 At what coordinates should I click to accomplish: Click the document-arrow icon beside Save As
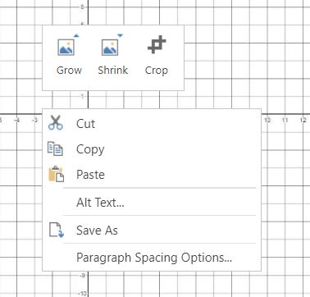(56, 230)
